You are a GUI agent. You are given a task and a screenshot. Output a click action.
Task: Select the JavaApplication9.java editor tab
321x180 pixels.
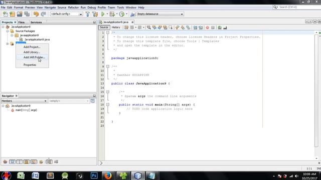pyautogui.click(x=116, y=22)
